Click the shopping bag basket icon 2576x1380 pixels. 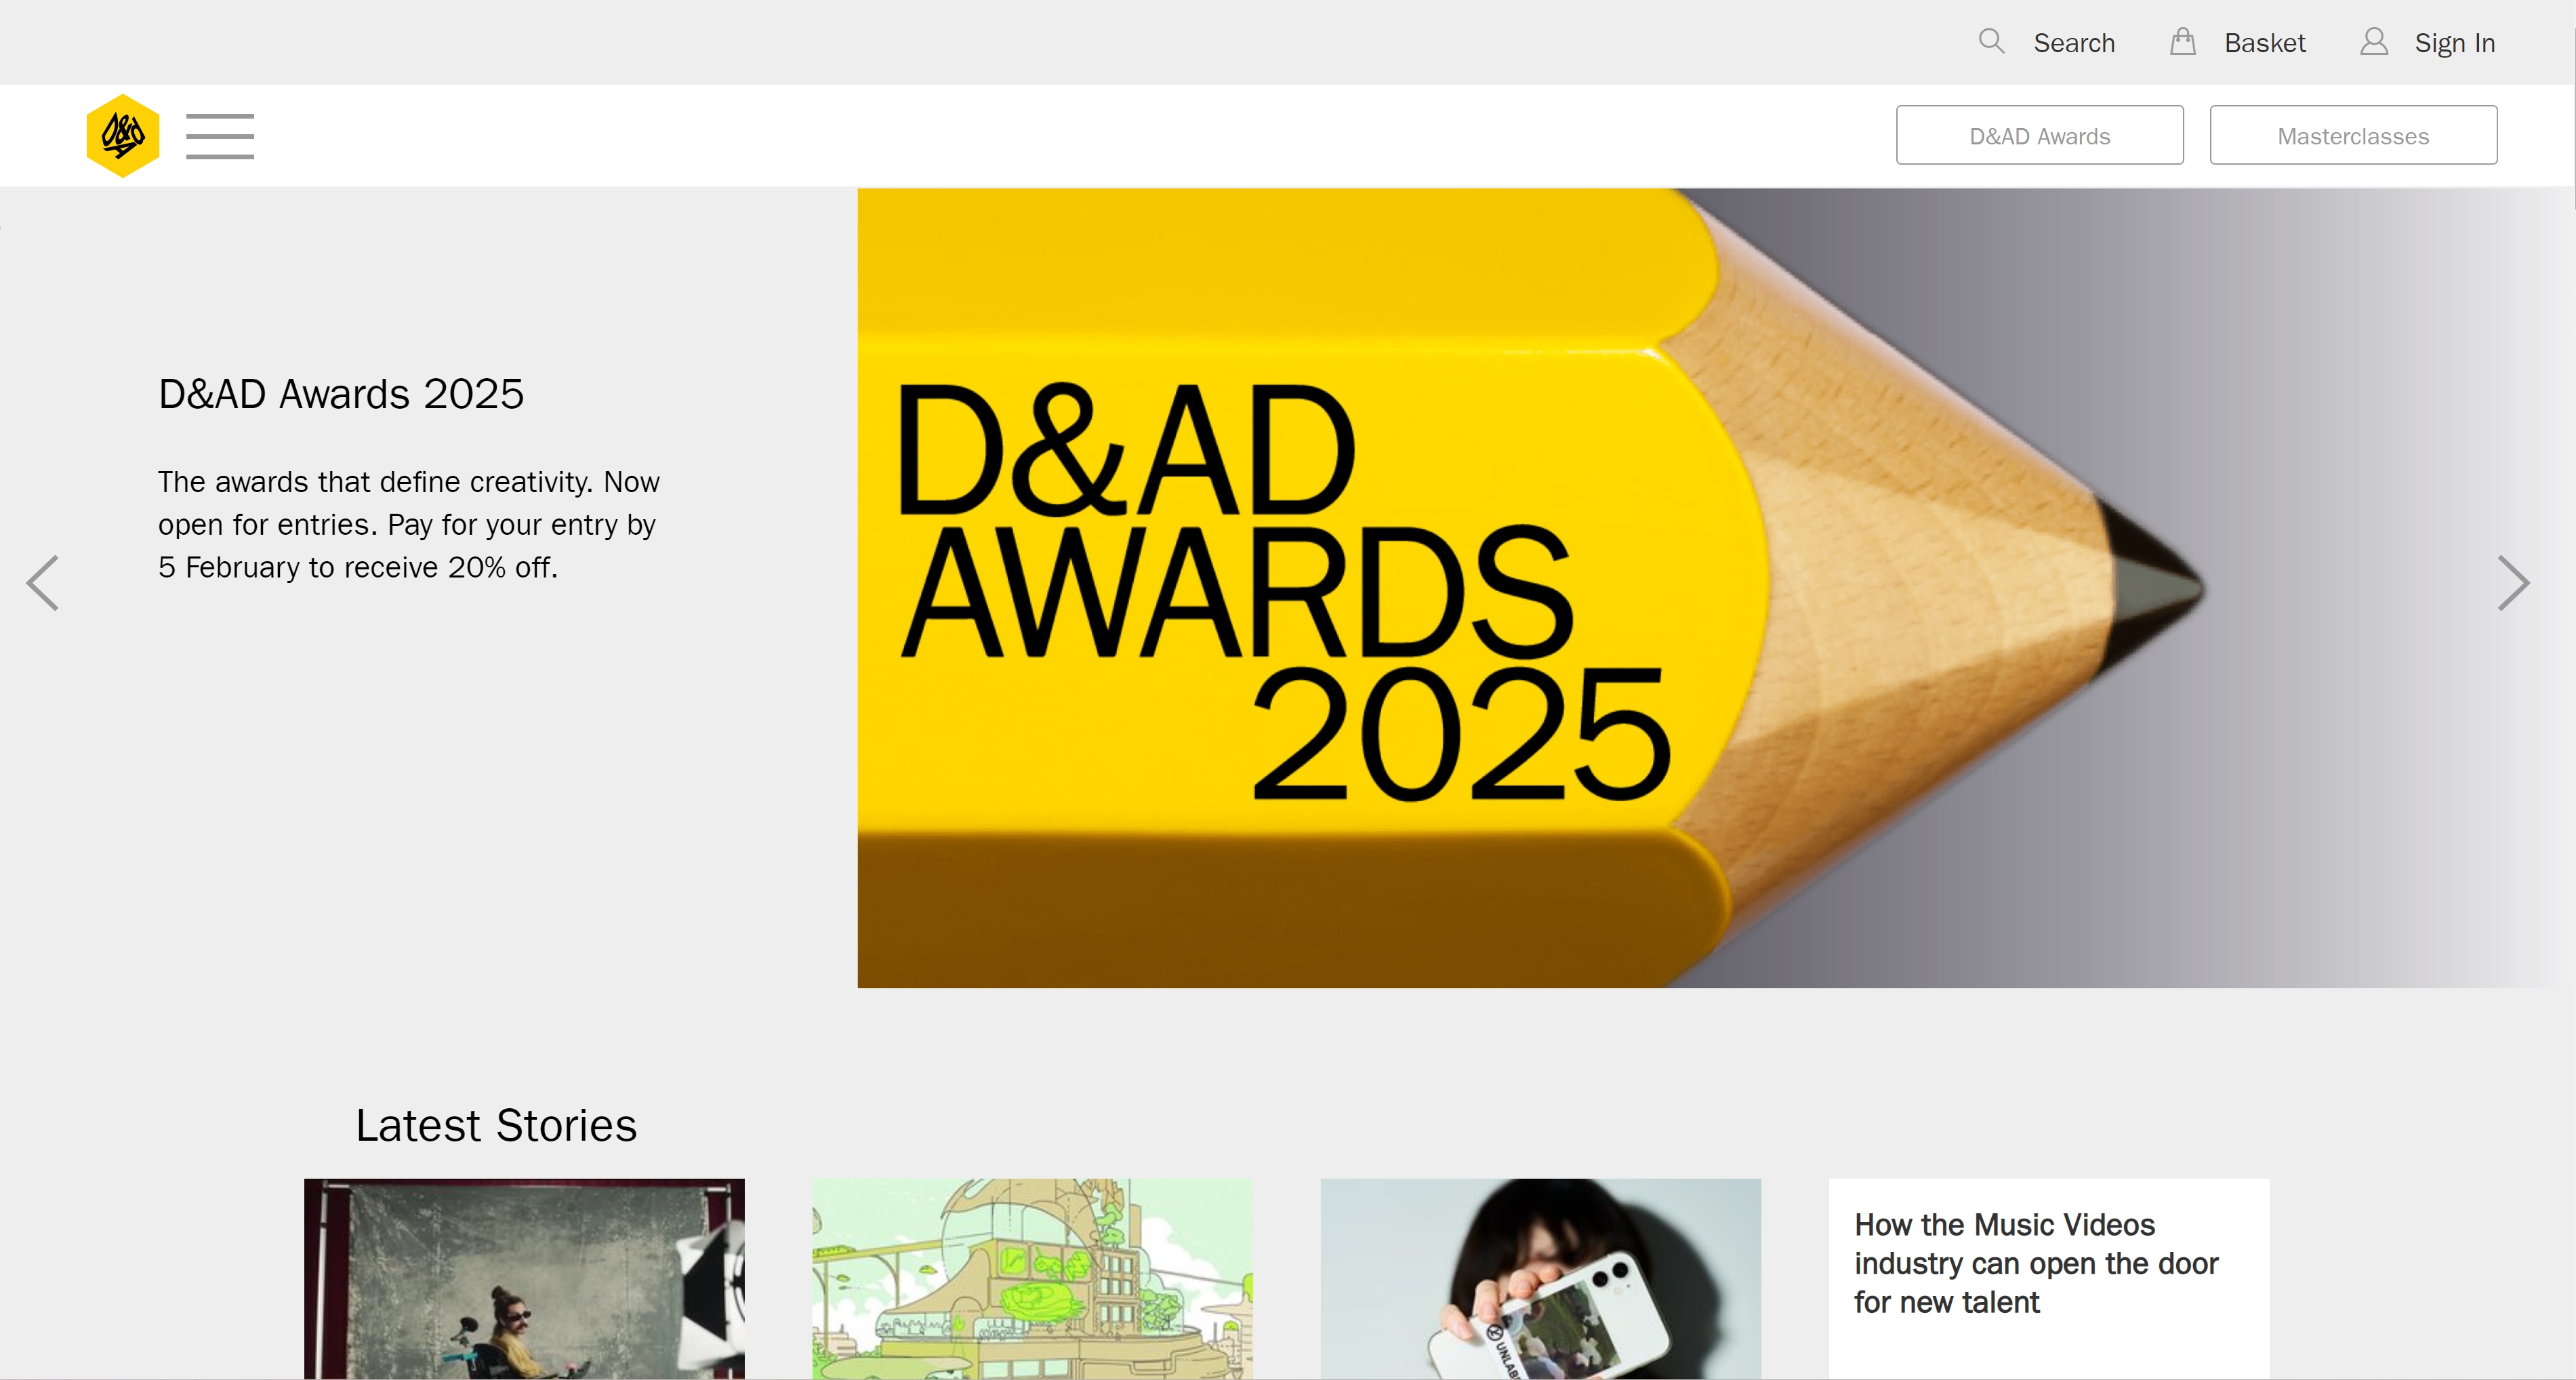coord(2182,42)
